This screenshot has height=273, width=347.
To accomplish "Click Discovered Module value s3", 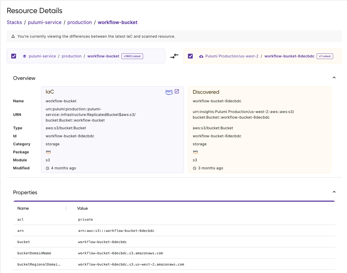I will coord(195,160).
